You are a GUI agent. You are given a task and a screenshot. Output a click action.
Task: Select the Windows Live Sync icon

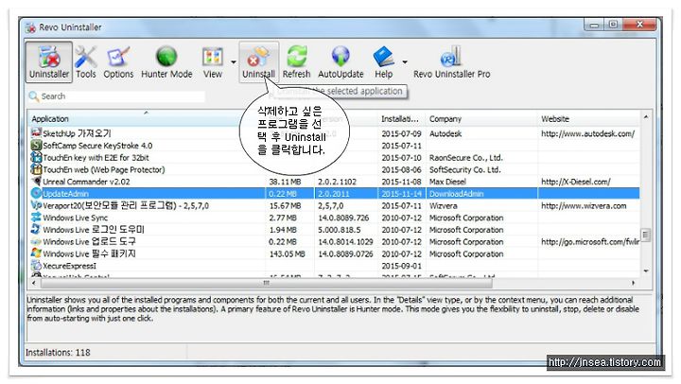(36, 218)
